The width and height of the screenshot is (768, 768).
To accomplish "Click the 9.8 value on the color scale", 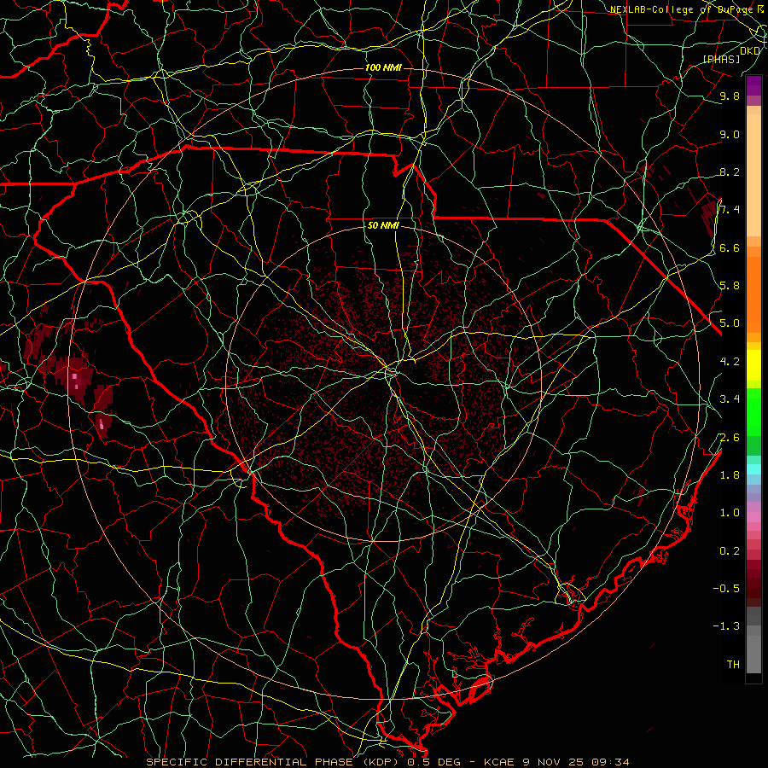I will point(730,96).
